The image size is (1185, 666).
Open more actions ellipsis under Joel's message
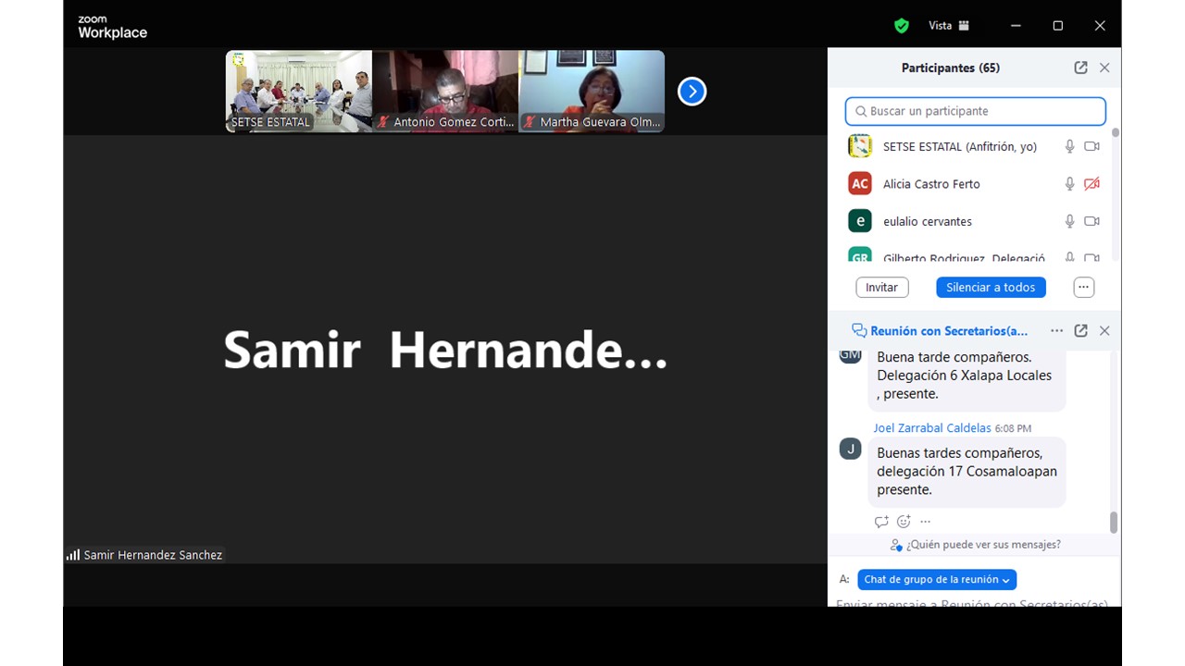pos(925,522)
